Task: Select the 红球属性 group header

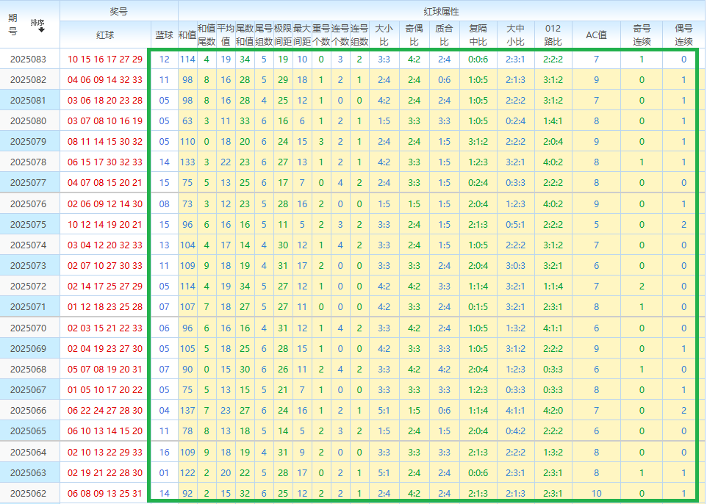Action: click(442, 11)
